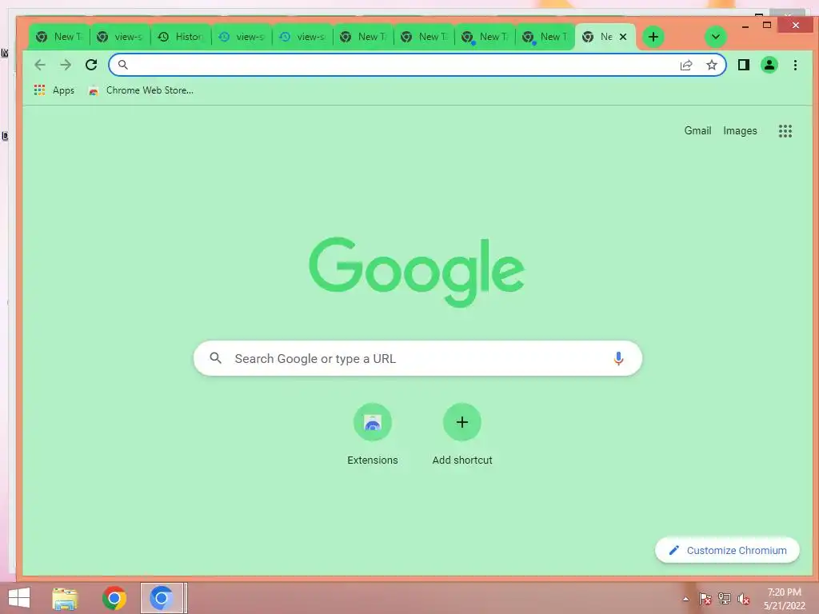Open the side panel icon

point(743,65)
